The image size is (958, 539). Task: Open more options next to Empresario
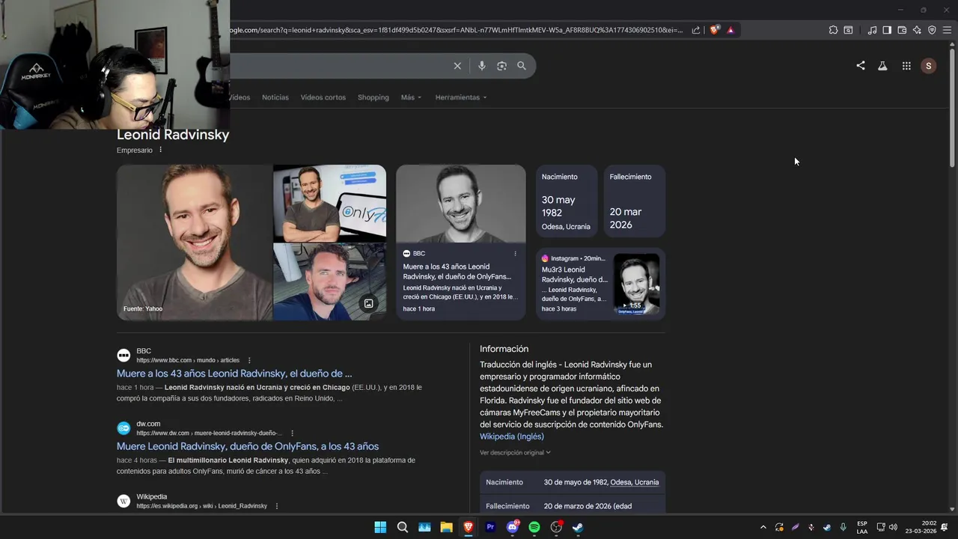click(160, 150)
